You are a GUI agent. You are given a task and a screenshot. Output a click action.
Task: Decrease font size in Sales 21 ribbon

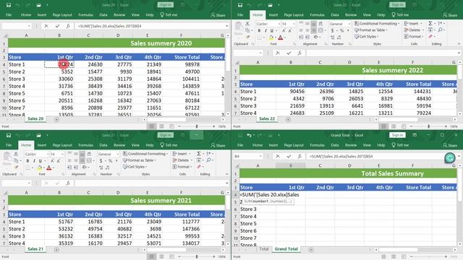59,160
